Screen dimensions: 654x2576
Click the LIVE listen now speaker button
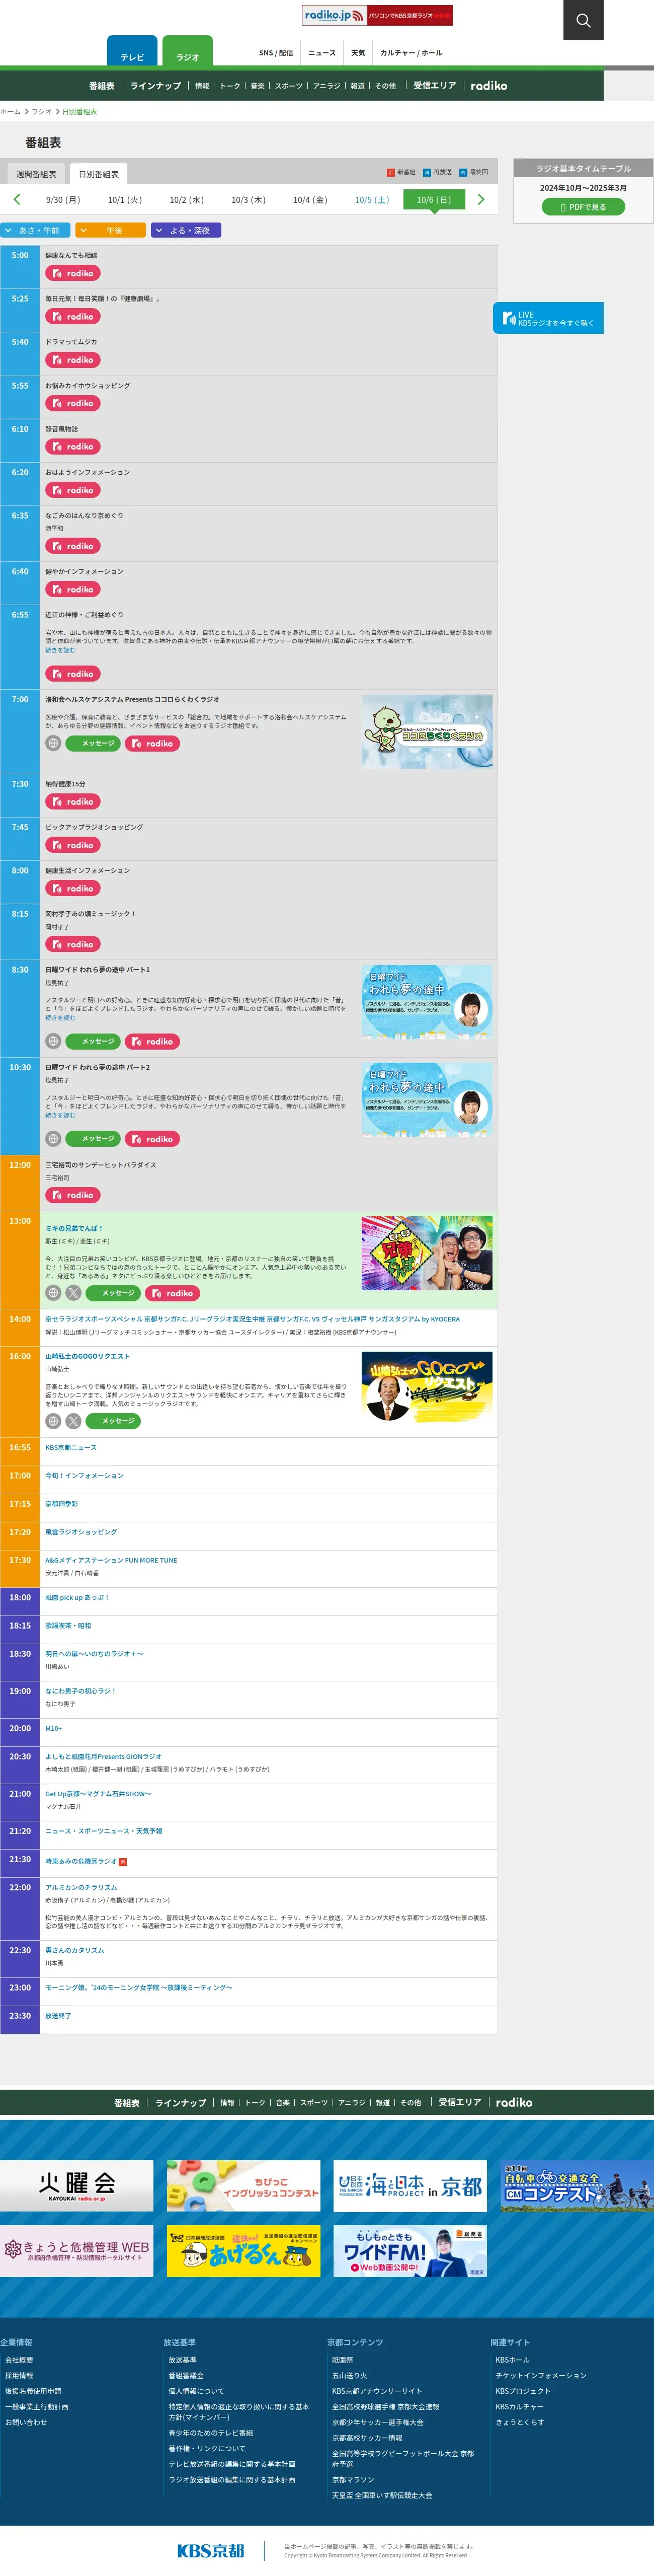pos(548,318)
